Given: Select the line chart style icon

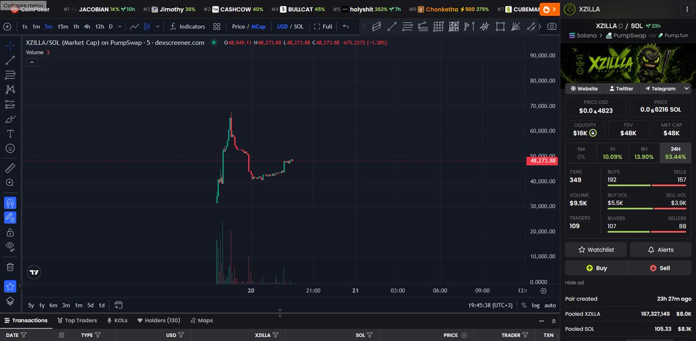Looking at the screenshot, I should (135, 27).
